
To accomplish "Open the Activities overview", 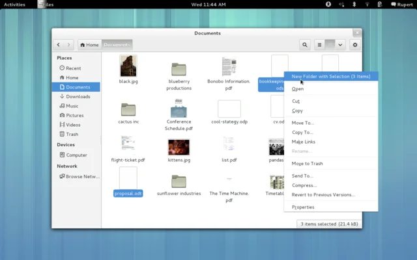I will pos(14,4).
